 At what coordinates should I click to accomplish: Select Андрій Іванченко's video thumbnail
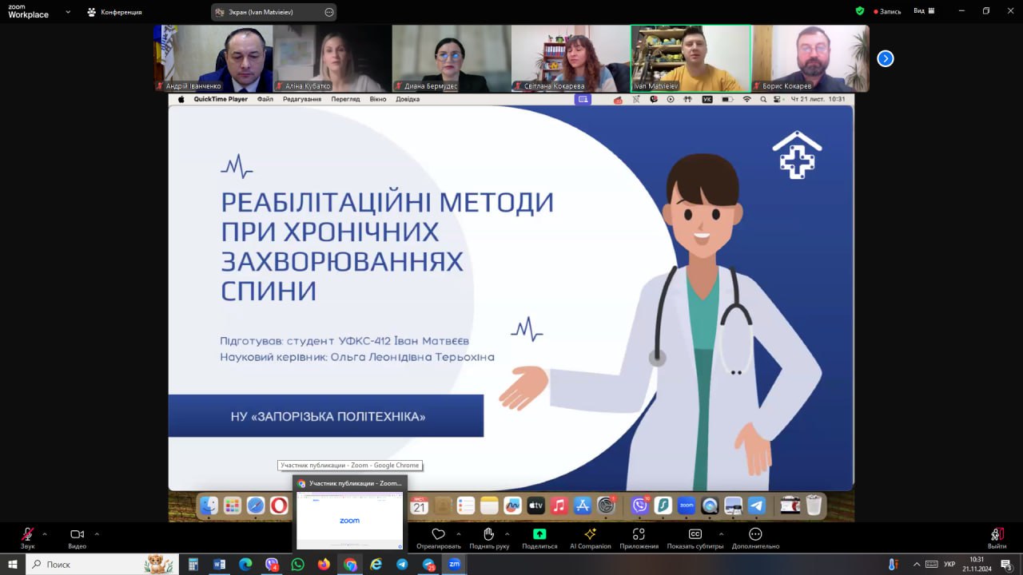(x=213, y=58)
